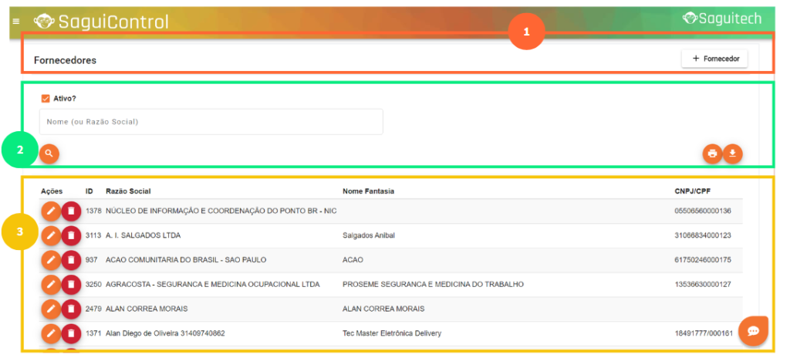Click the orange search magnifier button
This screenshot has height=358, width=790.
[x=49, y=154]
